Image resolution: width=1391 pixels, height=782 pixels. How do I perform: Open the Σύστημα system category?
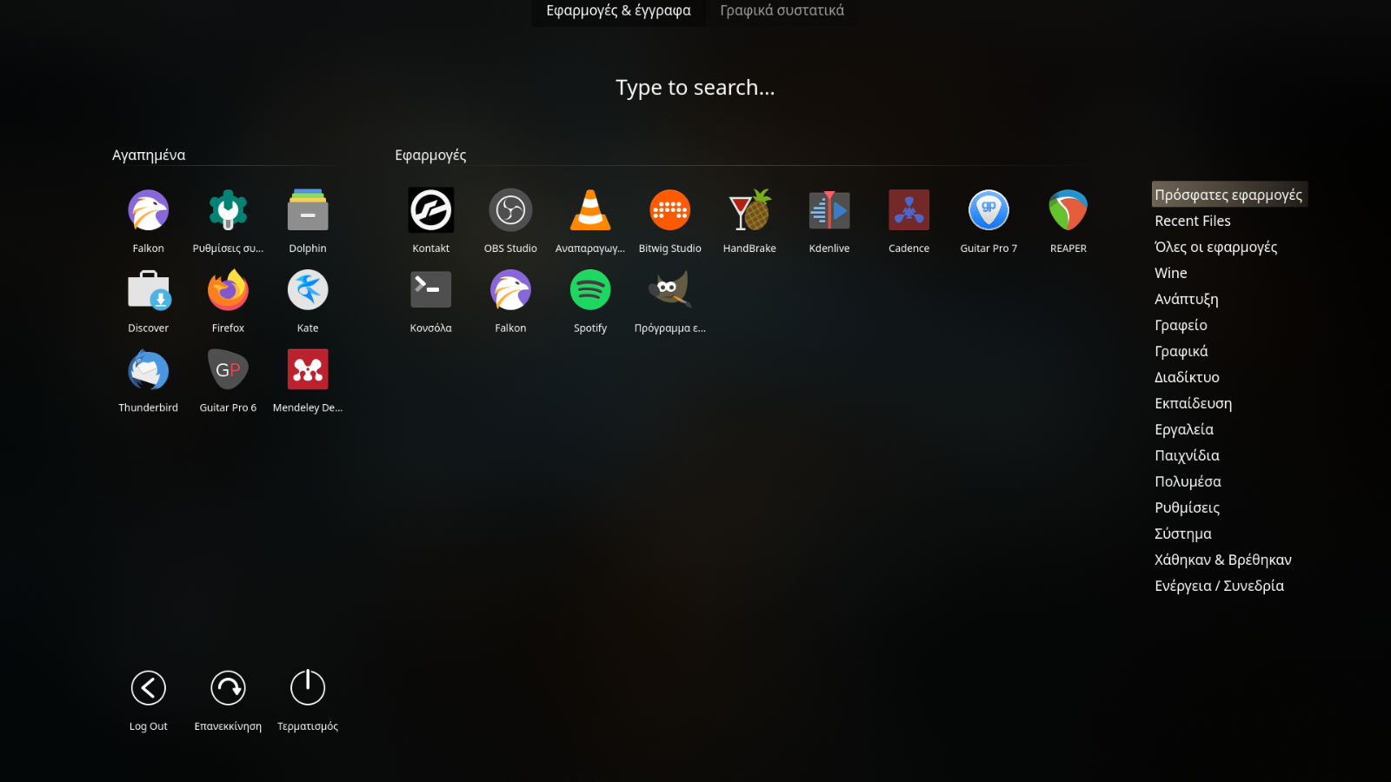click(1183, 533)
